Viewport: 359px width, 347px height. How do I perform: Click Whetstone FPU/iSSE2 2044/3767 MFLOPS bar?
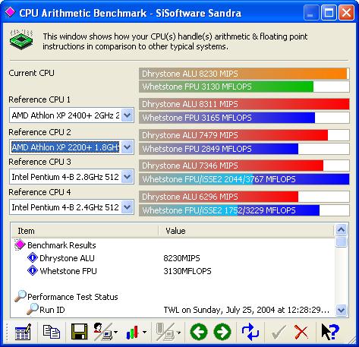coord(244,179)
